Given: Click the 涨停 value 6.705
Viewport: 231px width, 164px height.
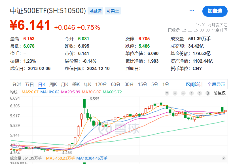Looking at the screenshot, I should (x=144, y=39).
